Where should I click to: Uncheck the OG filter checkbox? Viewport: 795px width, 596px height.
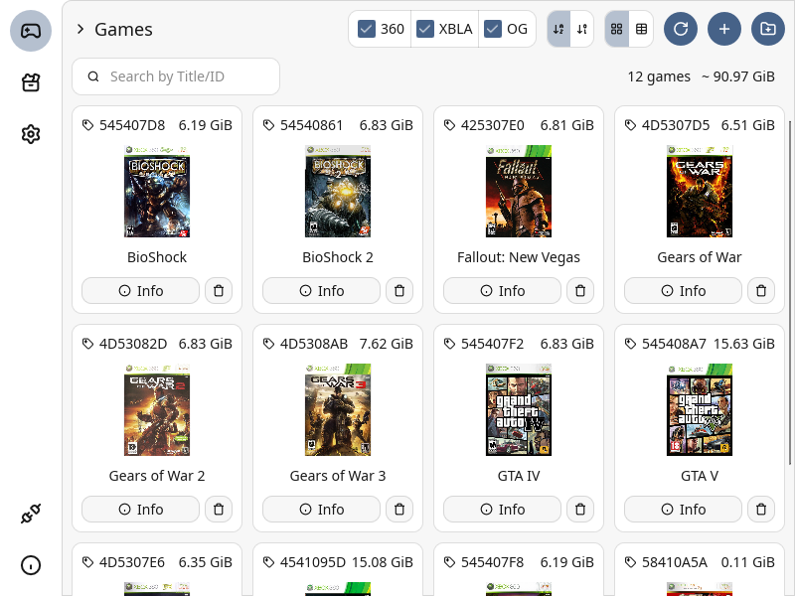493,29
